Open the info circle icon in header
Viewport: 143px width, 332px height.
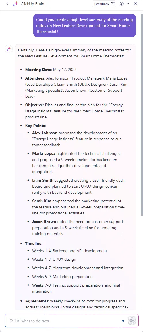pyautogui.click(x=122, y=4)
